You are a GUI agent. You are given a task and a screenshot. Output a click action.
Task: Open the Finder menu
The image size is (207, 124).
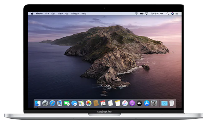[x=39, y=14]
